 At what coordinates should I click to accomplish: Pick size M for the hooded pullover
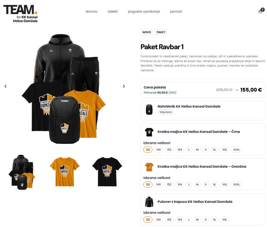click(x=197, y=219)
